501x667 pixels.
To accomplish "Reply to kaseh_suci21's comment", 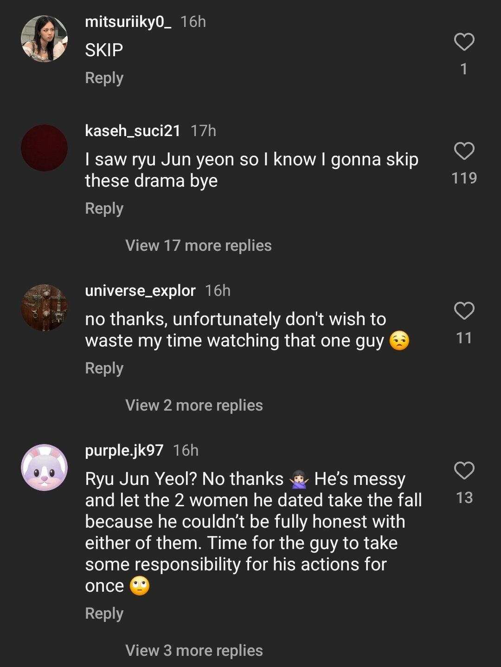I will 104,209.
